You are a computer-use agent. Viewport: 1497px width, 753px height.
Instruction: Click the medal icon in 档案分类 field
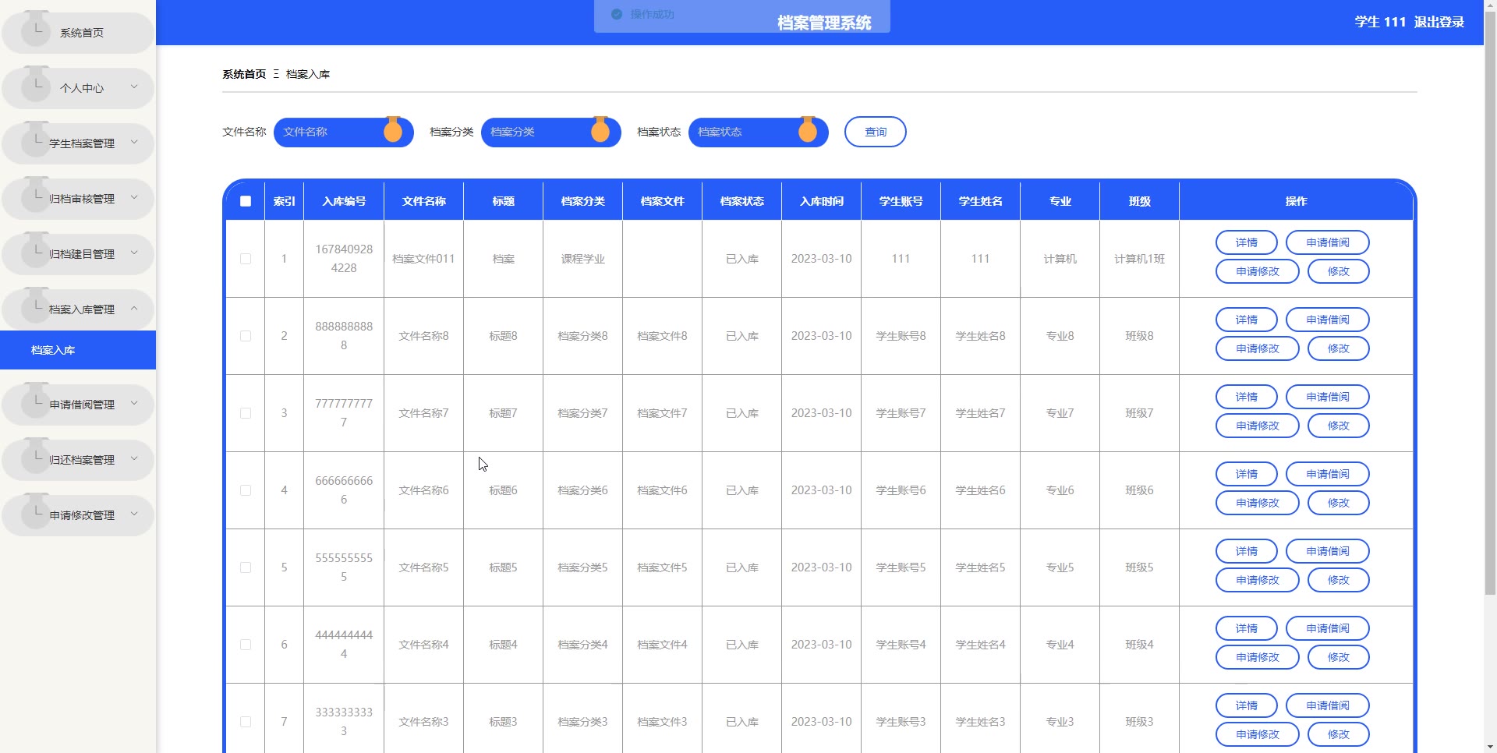(600, 131)
